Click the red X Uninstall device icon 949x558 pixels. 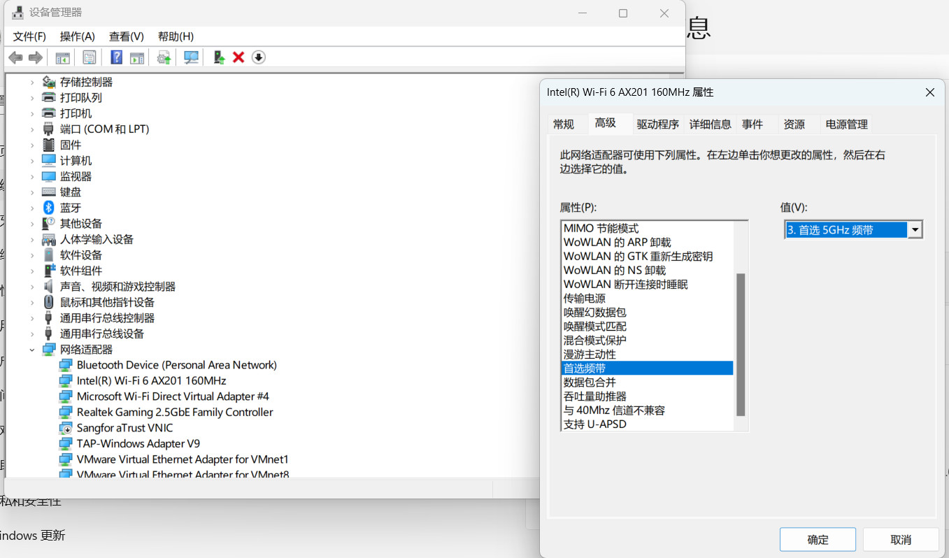238,57
